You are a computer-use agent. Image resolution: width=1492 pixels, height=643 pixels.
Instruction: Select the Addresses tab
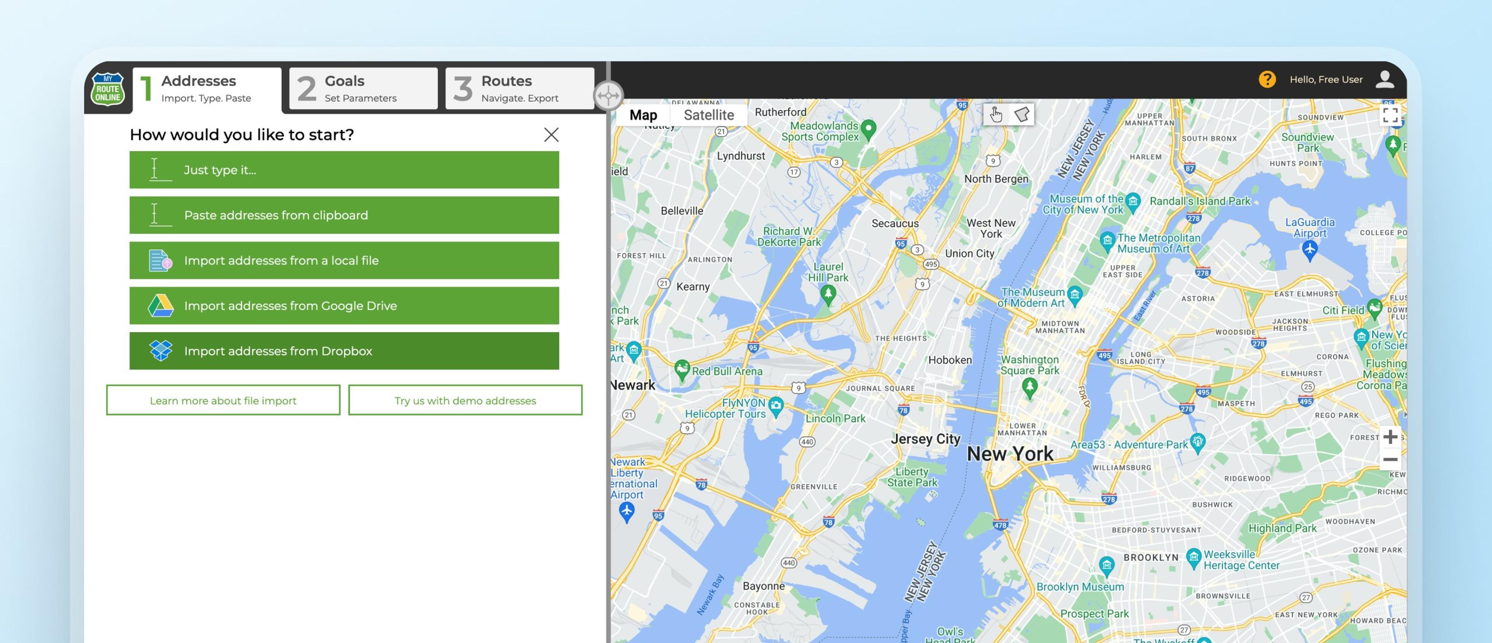(207, 88)
